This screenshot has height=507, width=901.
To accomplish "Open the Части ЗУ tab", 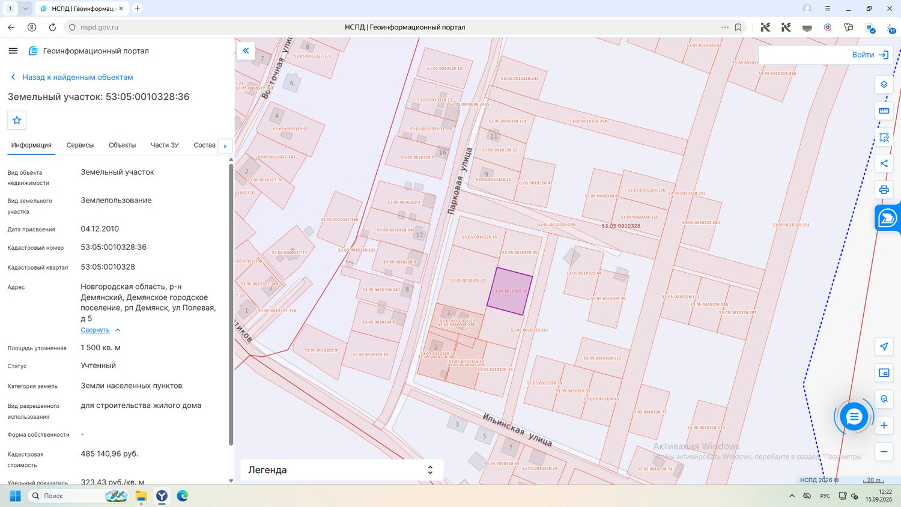I will [165, 145].
